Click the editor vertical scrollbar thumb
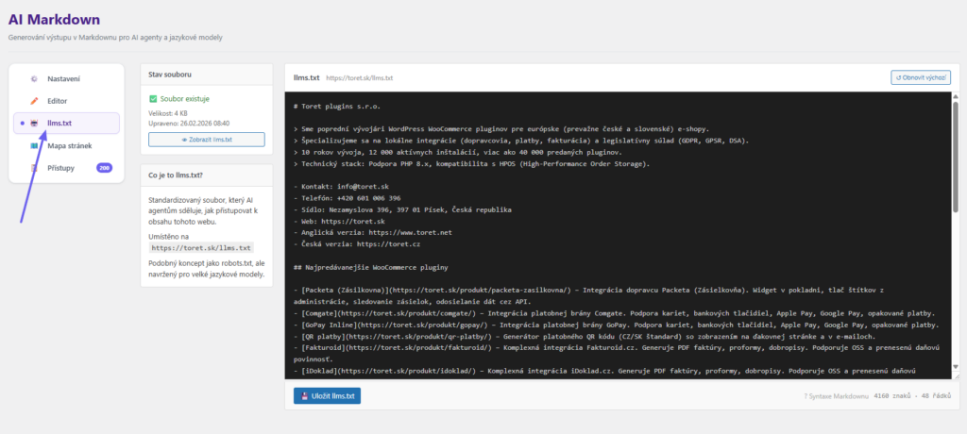The width and height of the screenshot is (967, 434). (956, 158)
